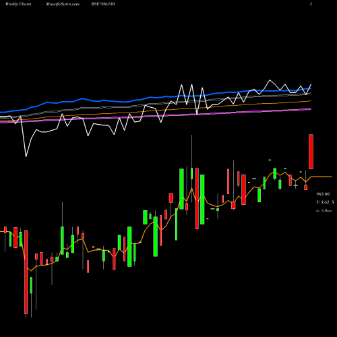The height and width of the screenshot is (337, 337).
Task: Click the tall red candle at far right
Action: 311,152
